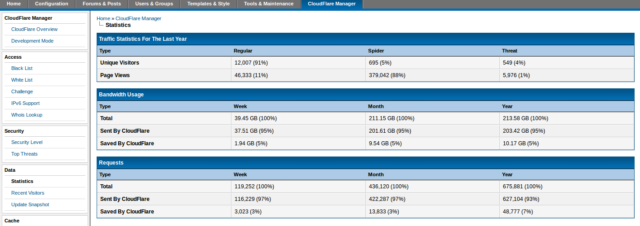The image size is (640, 226).
Task: View Top Threats in the sidebar
Action: tap(24, 154)
